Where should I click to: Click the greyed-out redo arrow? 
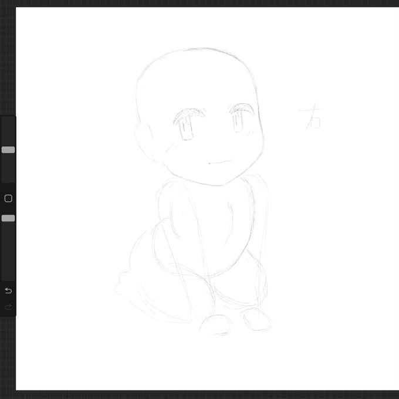(x=8, y=307)
